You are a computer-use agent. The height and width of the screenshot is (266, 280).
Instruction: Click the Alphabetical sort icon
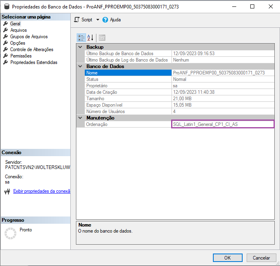tap(90, 38)
